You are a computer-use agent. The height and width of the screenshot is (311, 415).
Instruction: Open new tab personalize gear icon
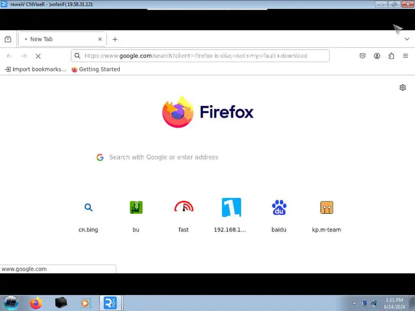tap(402, 87)
